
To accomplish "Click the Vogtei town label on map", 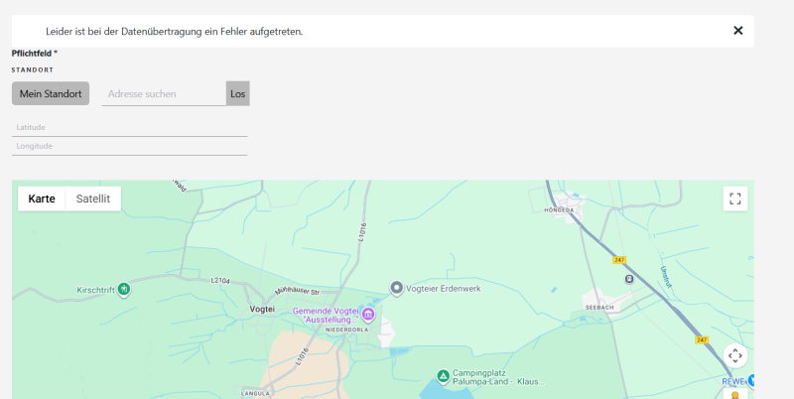I will pos(261,310).
